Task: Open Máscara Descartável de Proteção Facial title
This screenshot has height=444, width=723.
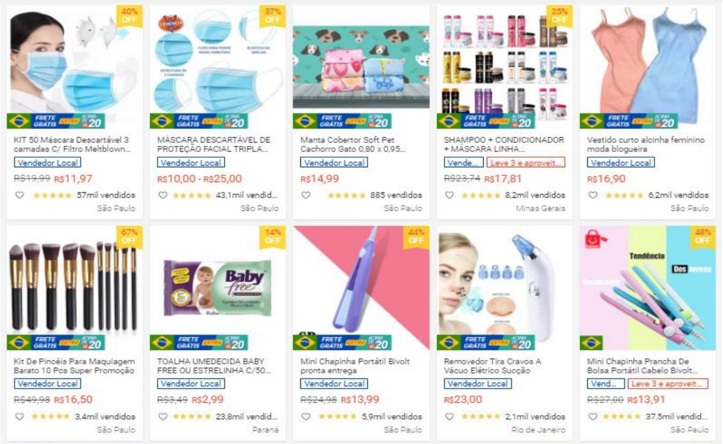Action: [x=214, y=144]
